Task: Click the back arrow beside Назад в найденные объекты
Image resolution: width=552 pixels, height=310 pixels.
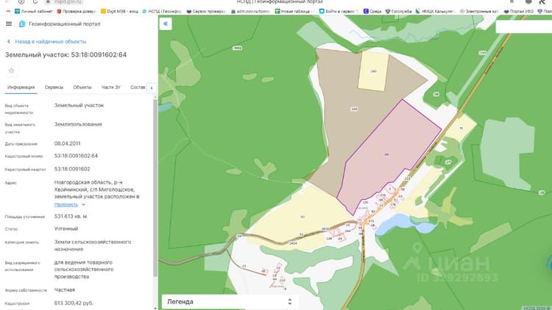Action: [9, 41]
